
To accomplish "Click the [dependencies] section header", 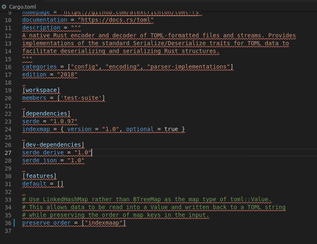I will pyautogui.click(x=46, y=113).
